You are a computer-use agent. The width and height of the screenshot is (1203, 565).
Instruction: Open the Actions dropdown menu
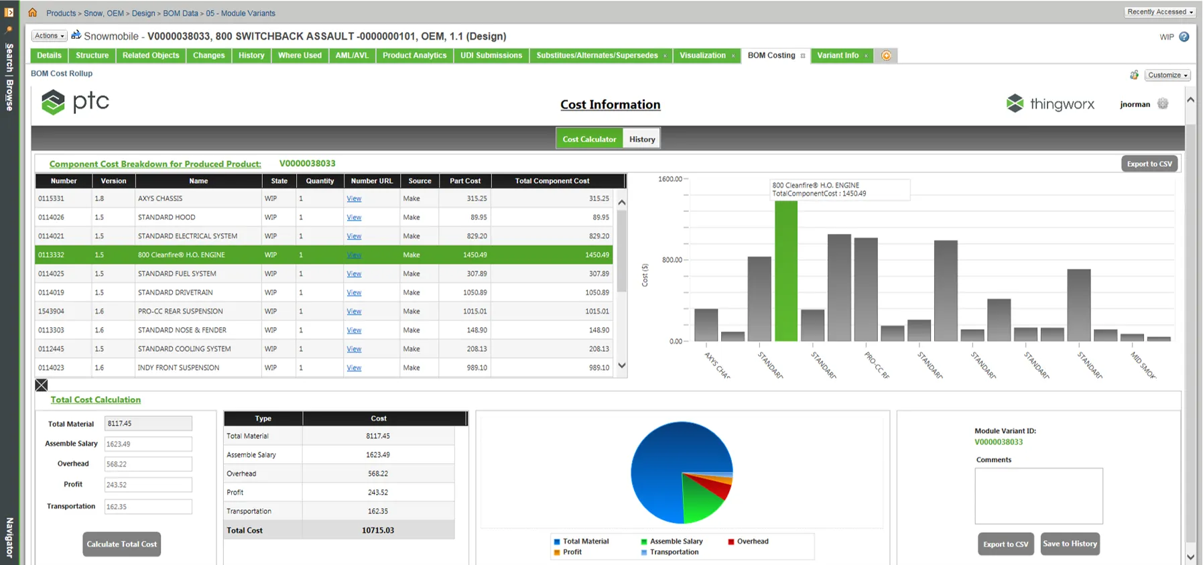(49, 36)
